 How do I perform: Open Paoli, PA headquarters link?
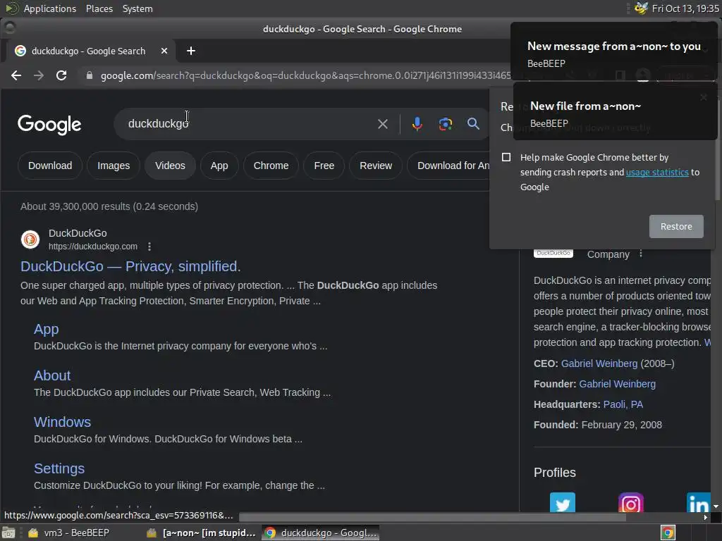623,404
